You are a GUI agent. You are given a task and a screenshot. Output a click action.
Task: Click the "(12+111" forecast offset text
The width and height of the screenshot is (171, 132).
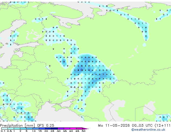coord(163,126)
